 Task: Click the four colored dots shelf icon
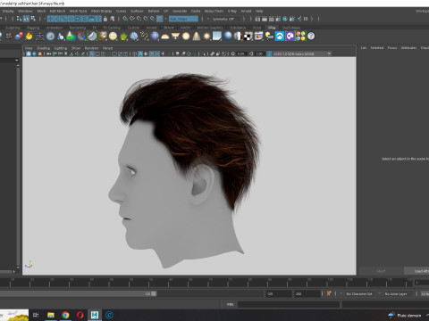pyautogui.click(x=300, y=37)
